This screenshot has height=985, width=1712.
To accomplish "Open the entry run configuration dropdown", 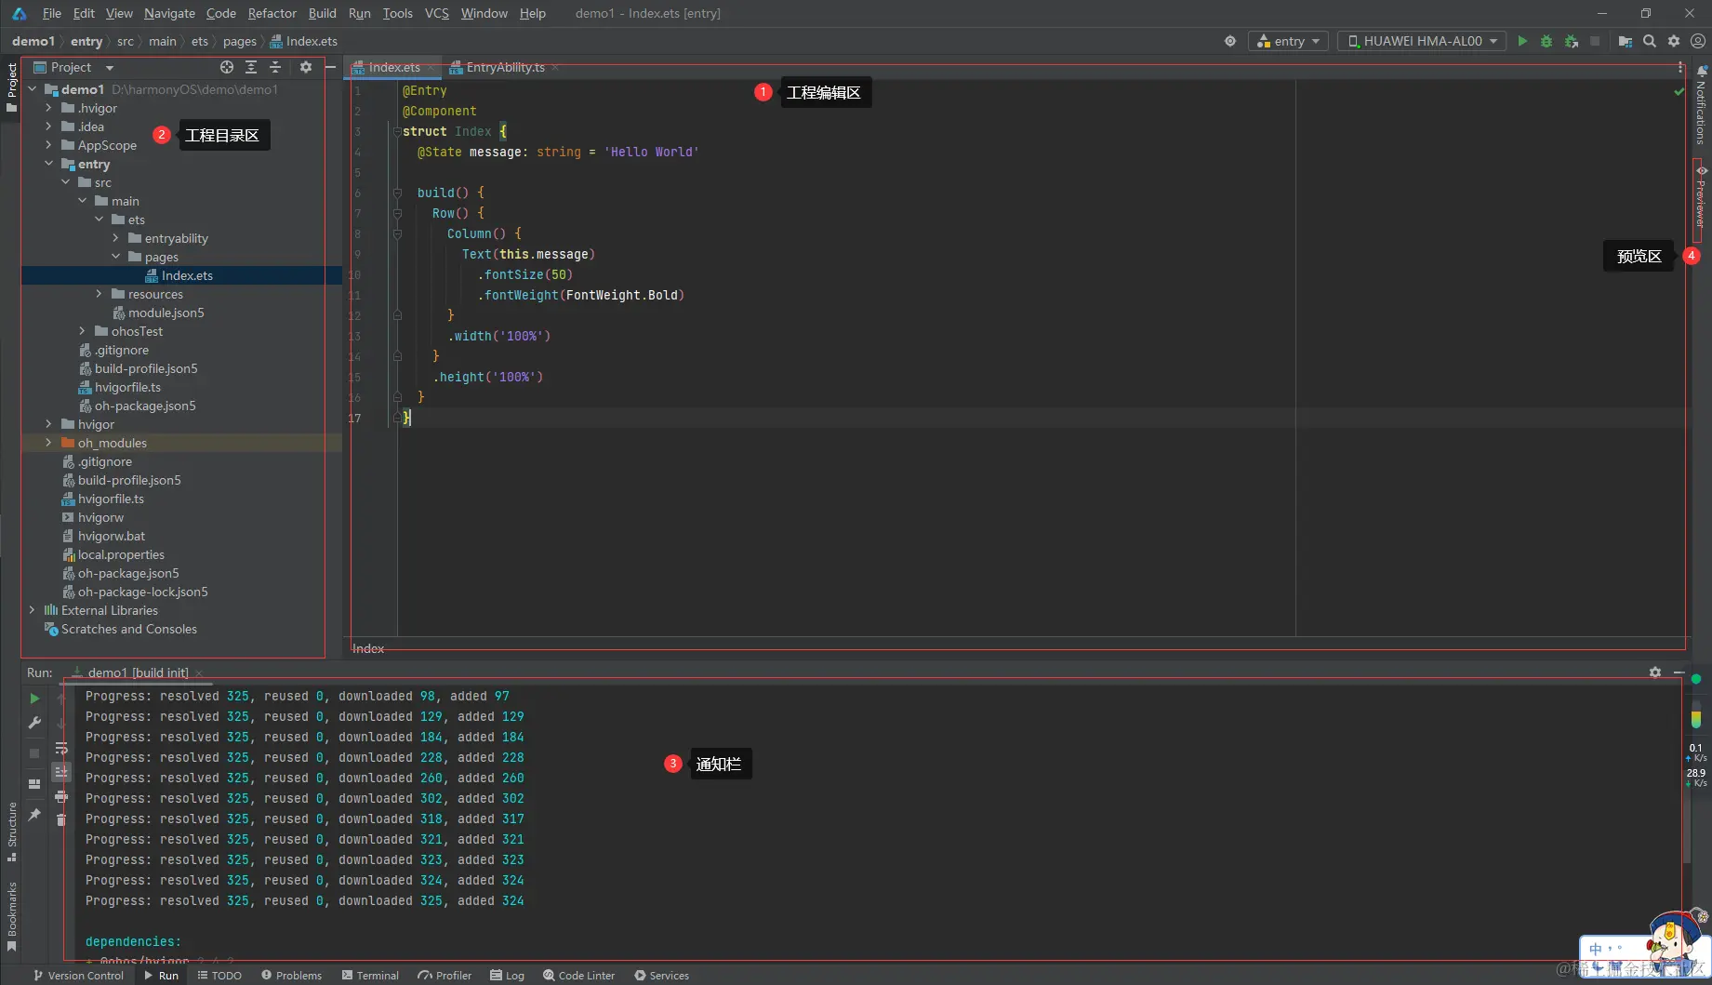I will pyautogui.click(x=1288, y=41).
